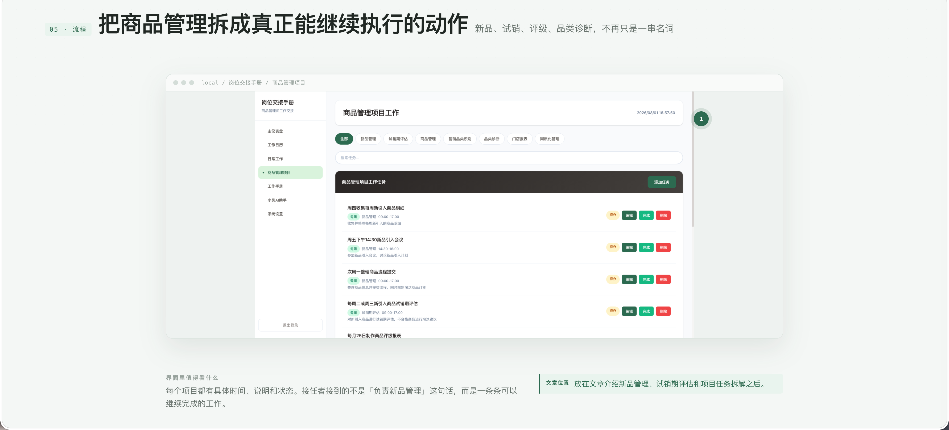Viewport: 949px width, 430px height.
Task: Open 小昊AI助手 in the sidebar
Action: pos(290,200)
